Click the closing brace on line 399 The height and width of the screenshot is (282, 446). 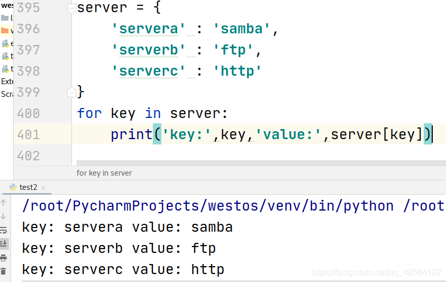tap(80, 92)
